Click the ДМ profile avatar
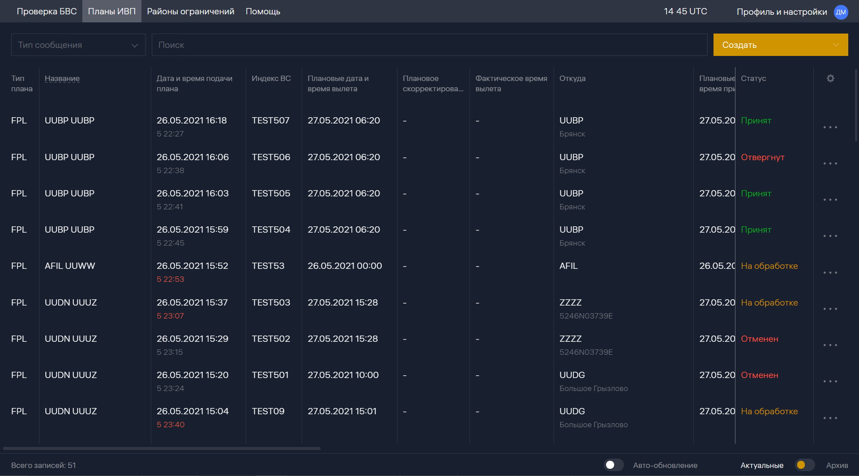 [841, 12]
